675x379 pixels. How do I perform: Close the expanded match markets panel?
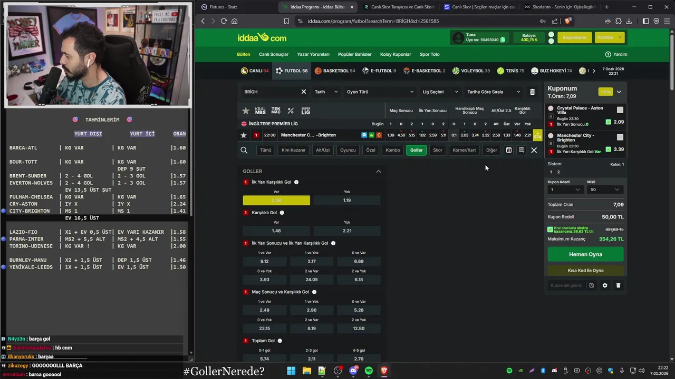click(534, 150)
